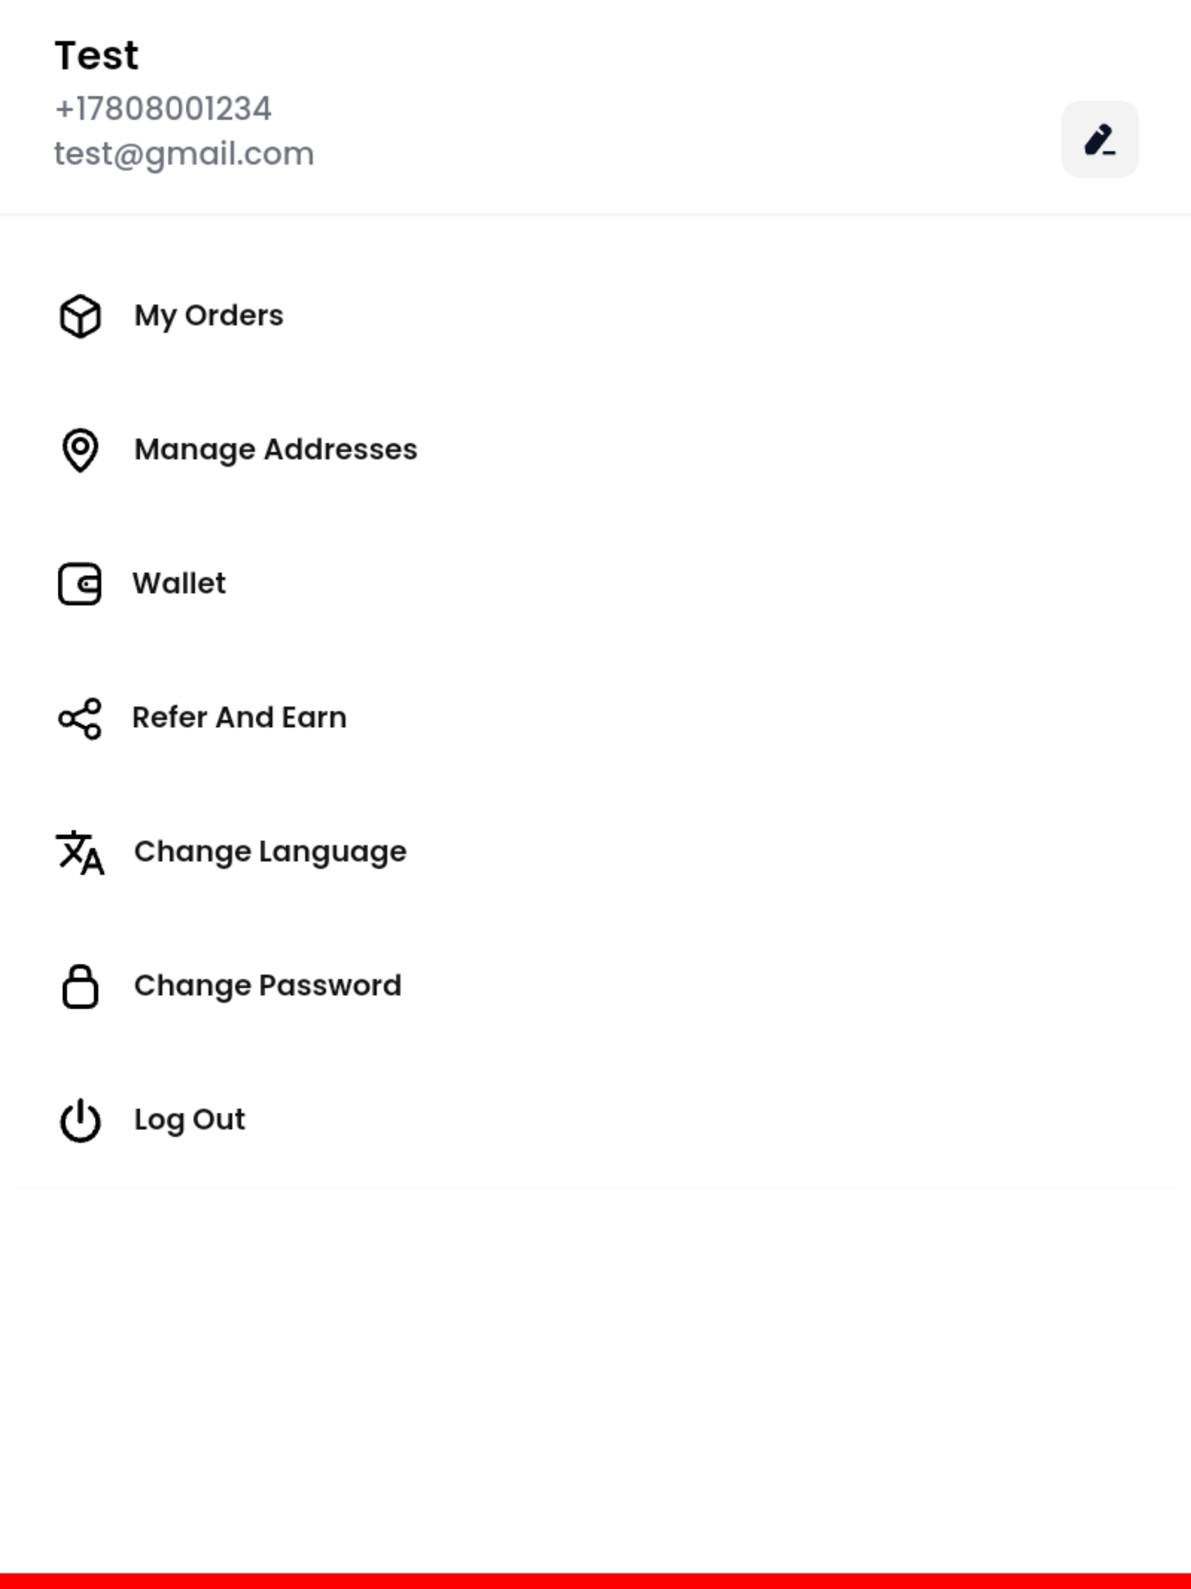Open the Wallet page

(x=595, y=583)
